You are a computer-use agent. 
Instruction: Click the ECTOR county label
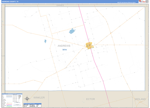tap(90, 99)
